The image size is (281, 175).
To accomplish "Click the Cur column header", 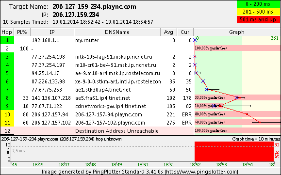I will [185, 32].
